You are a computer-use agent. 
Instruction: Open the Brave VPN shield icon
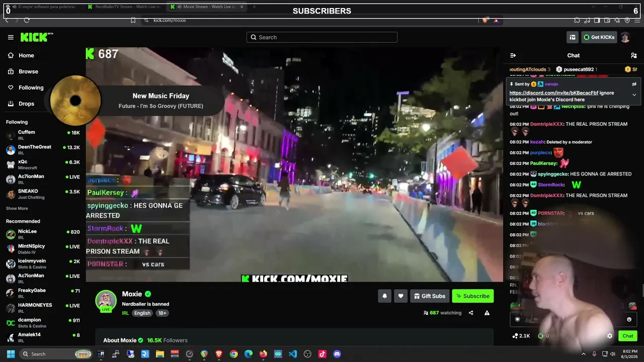(x=627, y=20)
